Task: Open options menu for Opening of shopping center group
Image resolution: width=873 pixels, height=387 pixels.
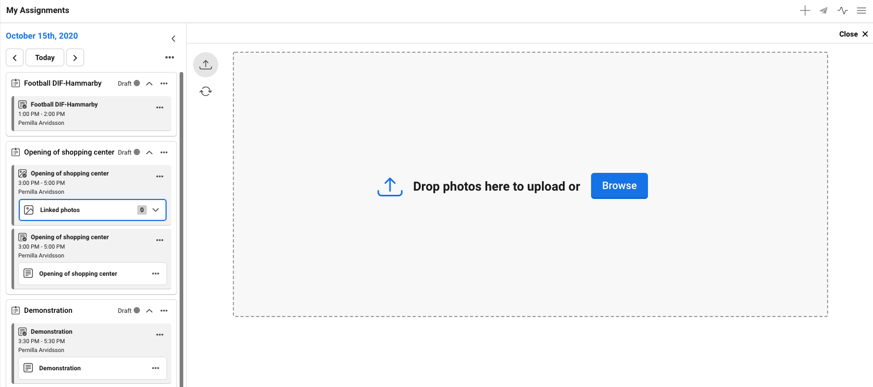Action: [x=164, y=153]
